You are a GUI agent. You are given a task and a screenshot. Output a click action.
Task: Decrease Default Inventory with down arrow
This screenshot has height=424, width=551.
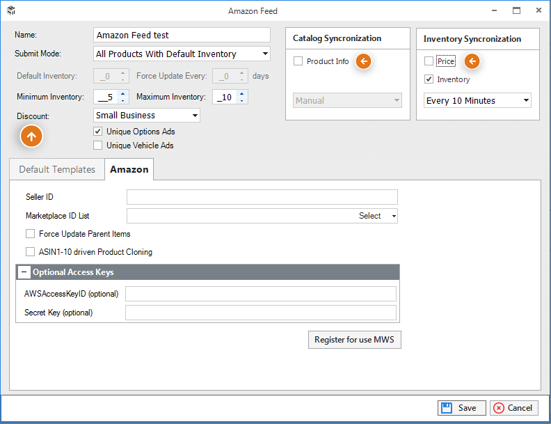pyautogui.click(x=122, y=80)
